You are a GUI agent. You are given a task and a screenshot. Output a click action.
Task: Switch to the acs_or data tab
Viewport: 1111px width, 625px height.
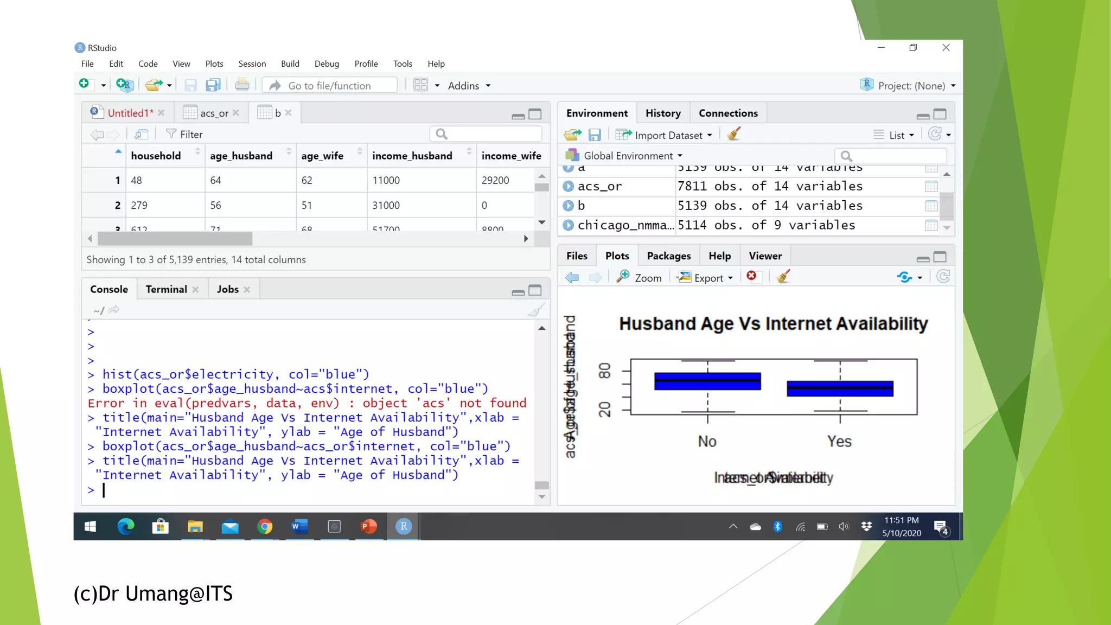click(x=214, y=113)
